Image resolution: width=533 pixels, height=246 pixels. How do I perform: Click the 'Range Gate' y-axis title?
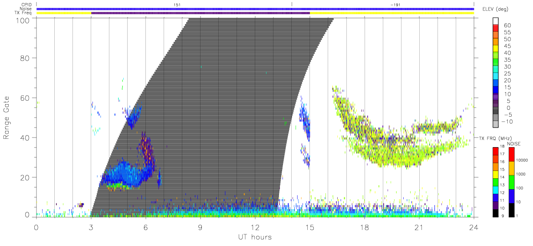pyautogui.click(x=7, y=118)
